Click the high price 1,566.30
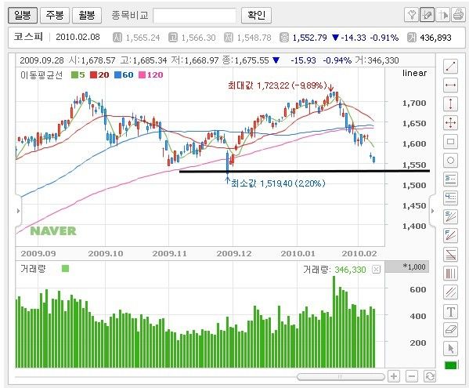 pos(198,38)
